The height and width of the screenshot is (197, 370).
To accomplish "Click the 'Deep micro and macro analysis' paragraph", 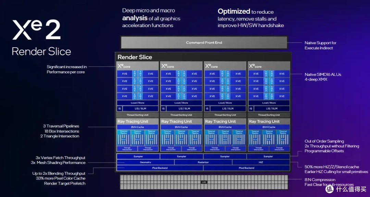I will [x=151, y=18].
